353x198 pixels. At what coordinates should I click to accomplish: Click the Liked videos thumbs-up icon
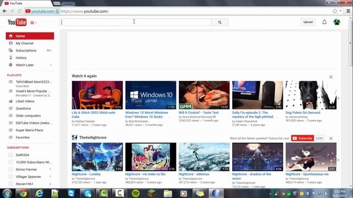(10, 101)
